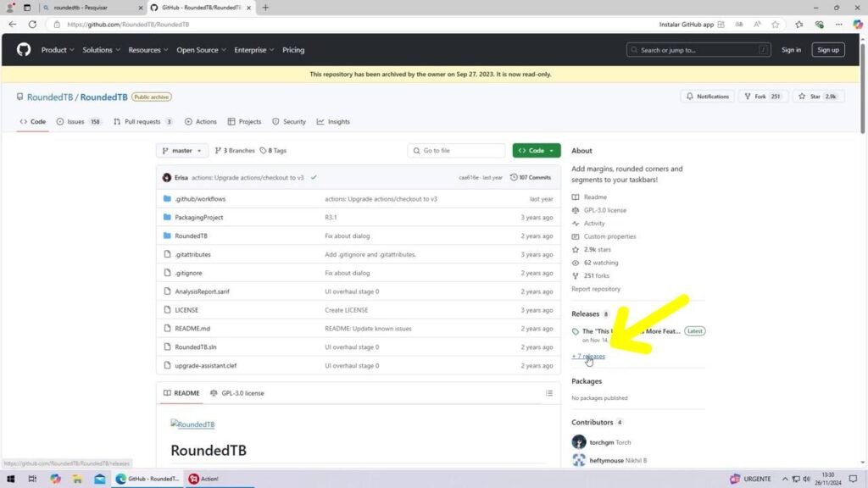Click the Edge tab actions icon

tap(27, 8)
